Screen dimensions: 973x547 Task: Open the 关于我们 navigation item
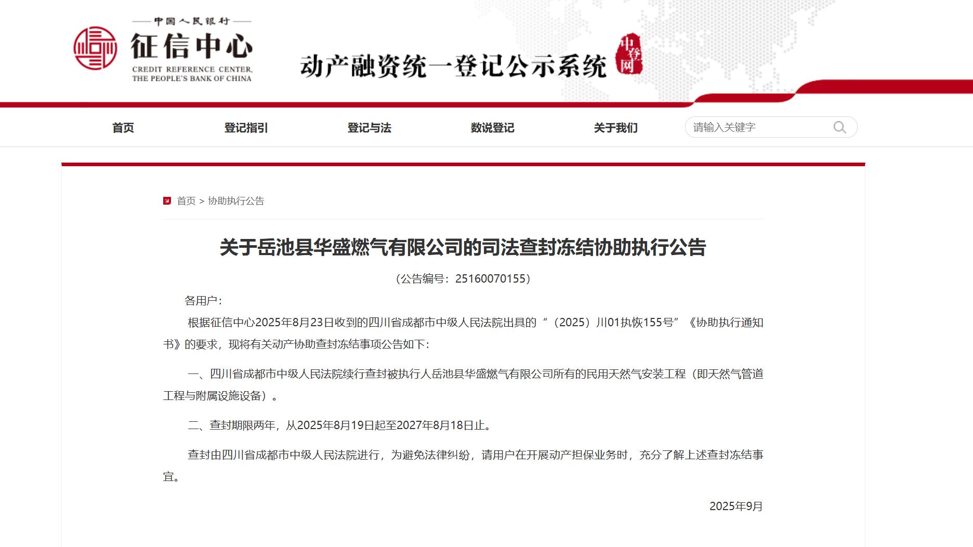616,127
